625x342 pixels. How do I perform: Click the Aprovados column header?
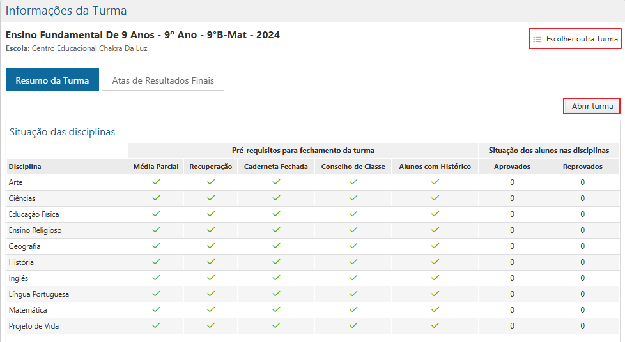click(512, 167)
